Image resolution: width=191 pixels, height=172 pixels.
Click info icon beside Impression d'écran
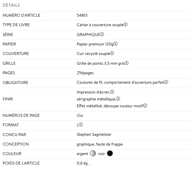pyautogui.click(x=112, y=92)
